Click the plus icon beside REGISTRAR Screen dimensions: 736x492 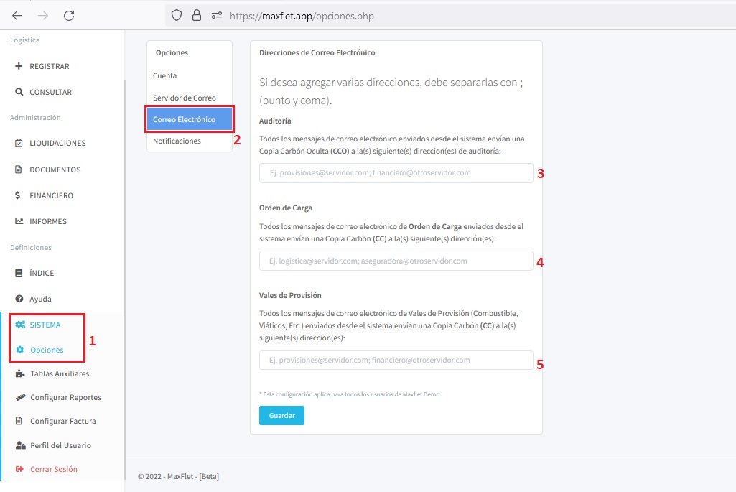pyautogui.click(x=19, y=66)
